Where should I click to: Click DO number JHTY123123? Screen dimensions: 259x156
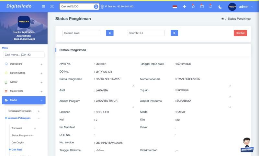104,72
